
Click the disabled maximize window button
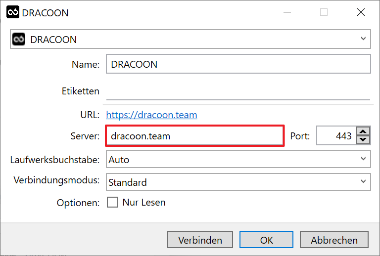click(x=324, y=12)
